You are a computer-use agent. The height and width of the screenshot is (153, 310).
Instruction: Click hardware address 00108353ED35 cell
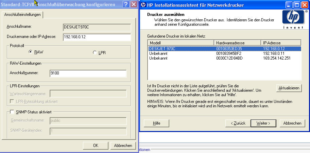click(x=229, y=49)
